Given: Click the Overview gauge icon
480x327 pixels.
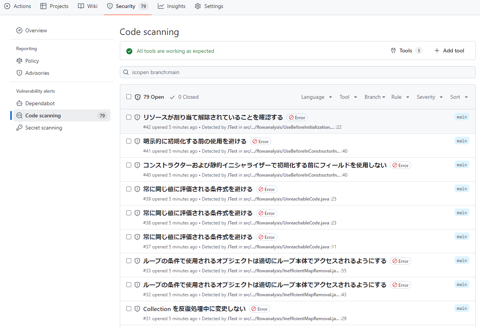Looking at the screenshot, I should pos(19,30).
